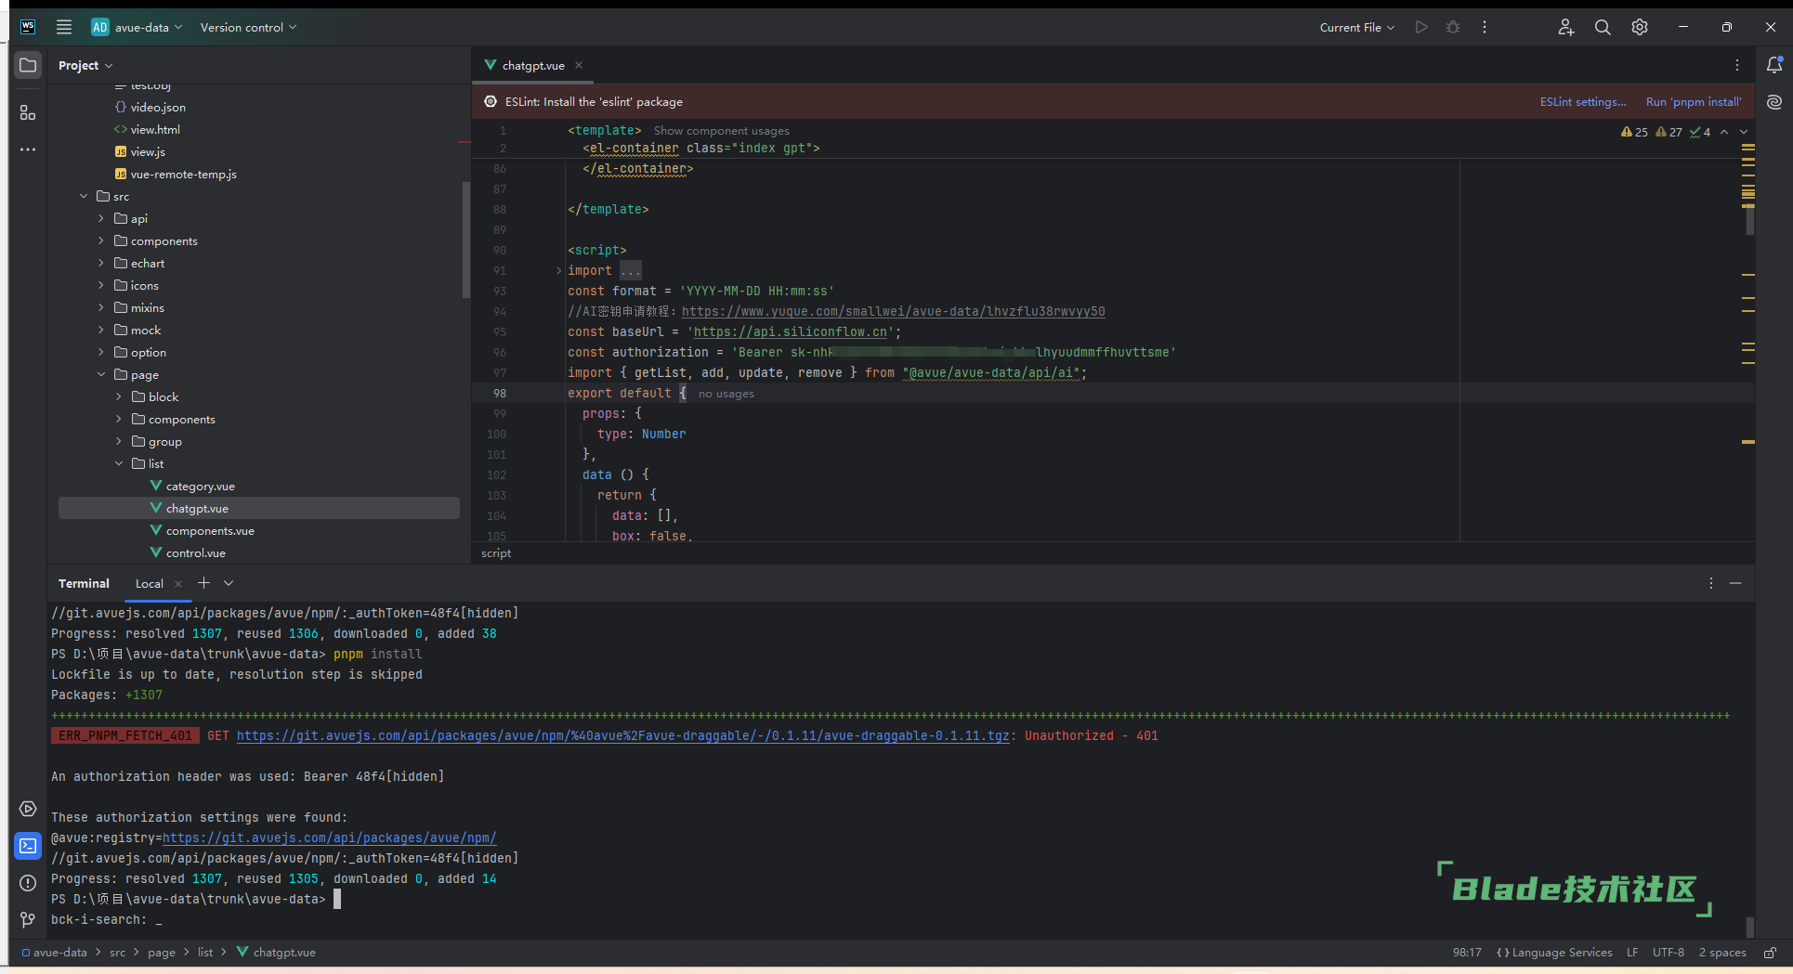Open terminal panel options menu

1711,583
